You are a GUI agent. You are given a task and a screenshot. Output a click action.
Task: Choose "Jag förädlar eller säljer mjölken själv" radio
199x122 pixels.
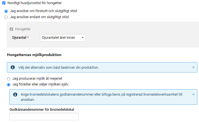coord(9,84)
